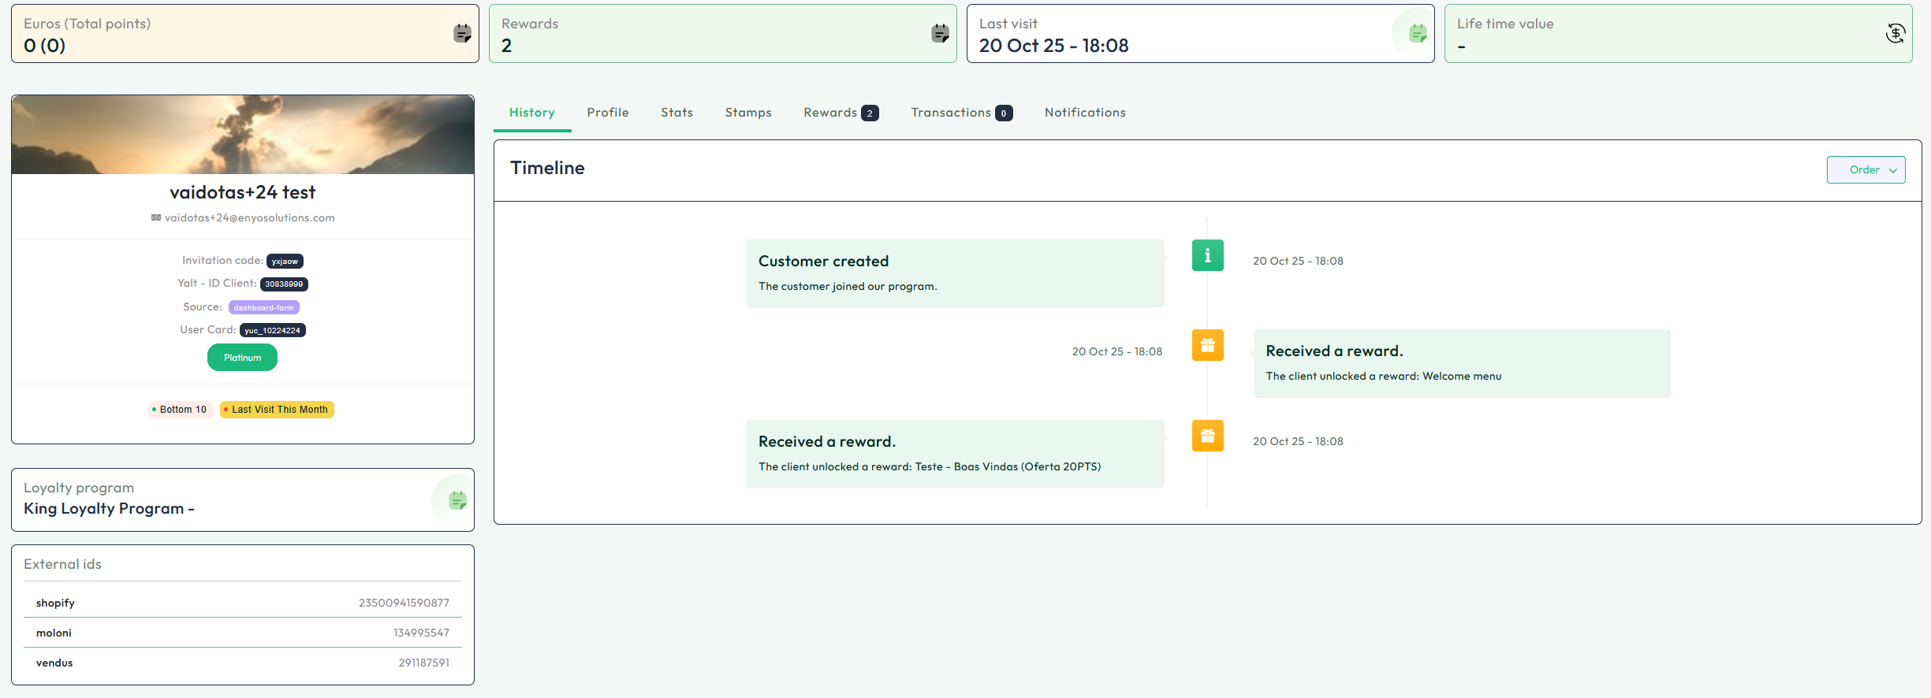Open the Order dropdown in Timeline

coord(1866,169)
